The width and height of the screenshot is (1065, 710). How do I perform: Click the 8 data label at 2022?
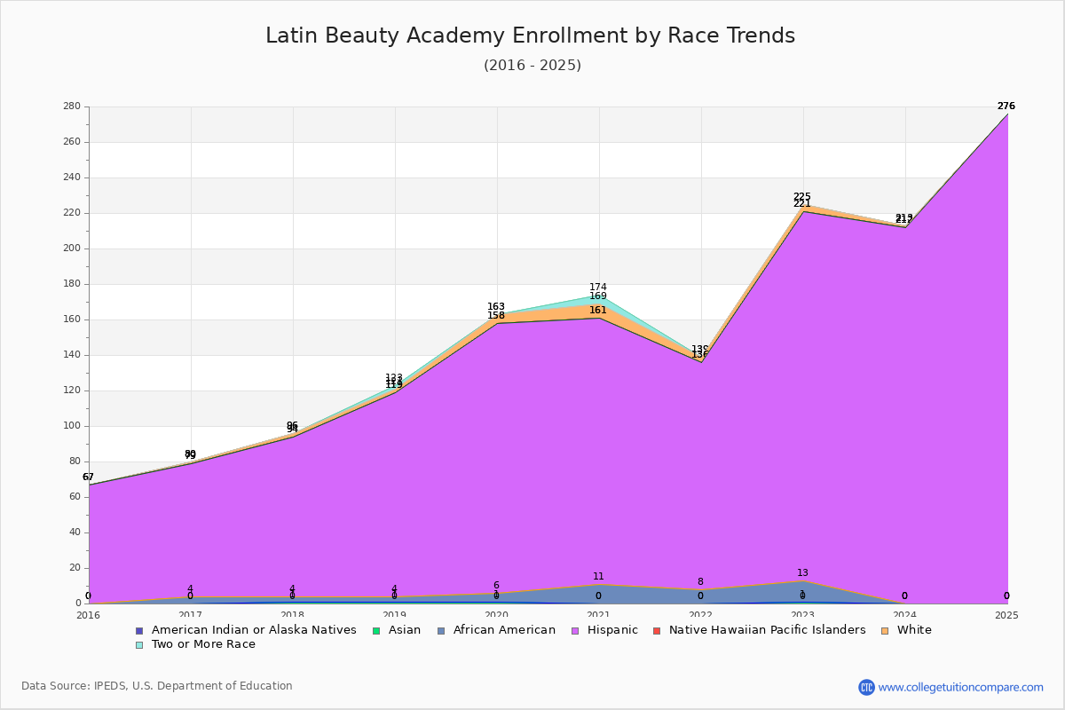700,582
